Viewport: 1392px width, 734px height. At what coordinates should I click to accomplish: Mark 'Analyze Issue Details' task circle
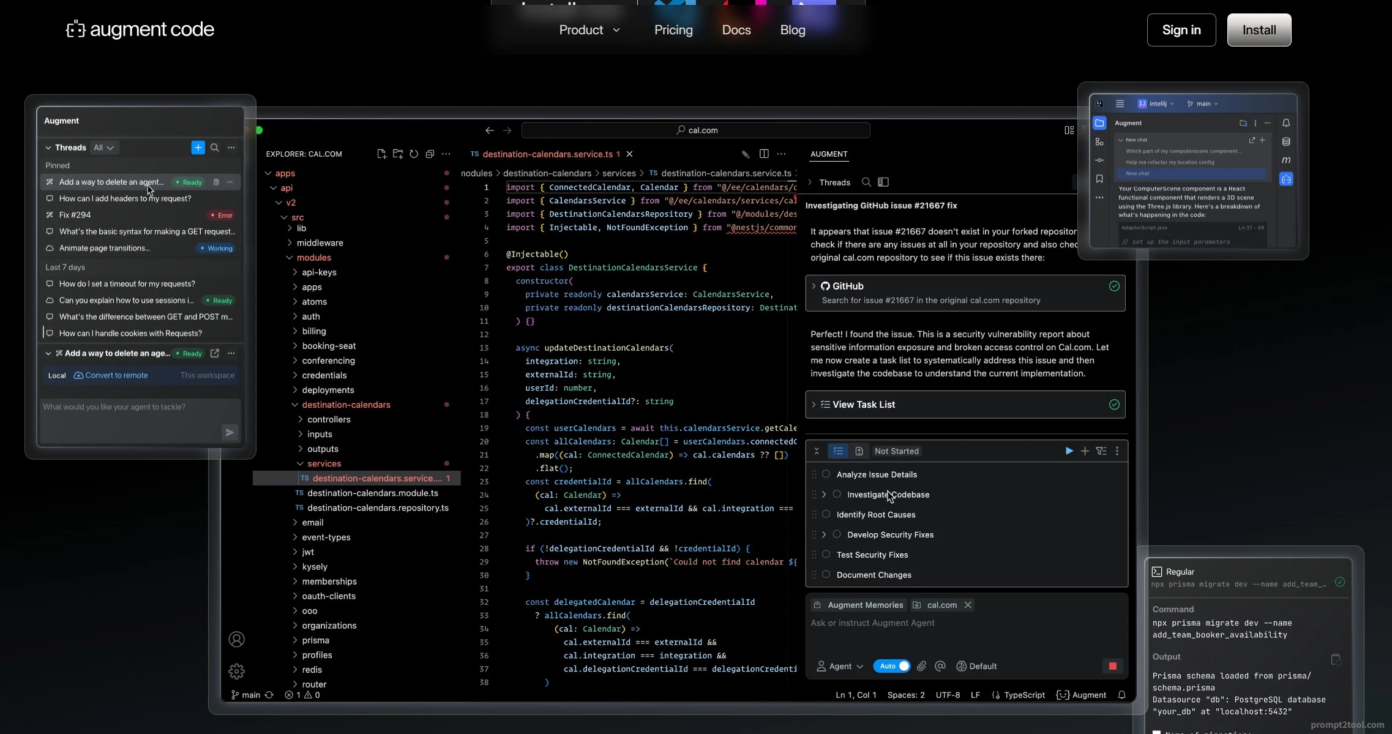point(826,474)
